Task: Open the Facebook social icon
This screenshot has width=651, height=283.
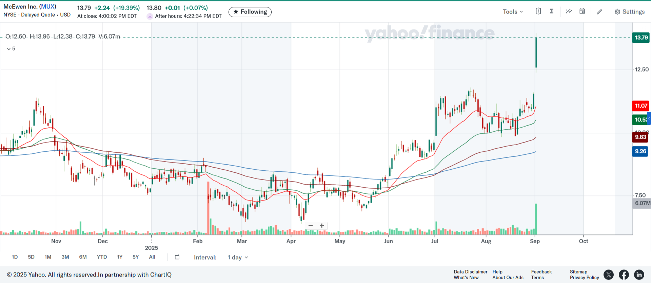Action: (624, 275)
